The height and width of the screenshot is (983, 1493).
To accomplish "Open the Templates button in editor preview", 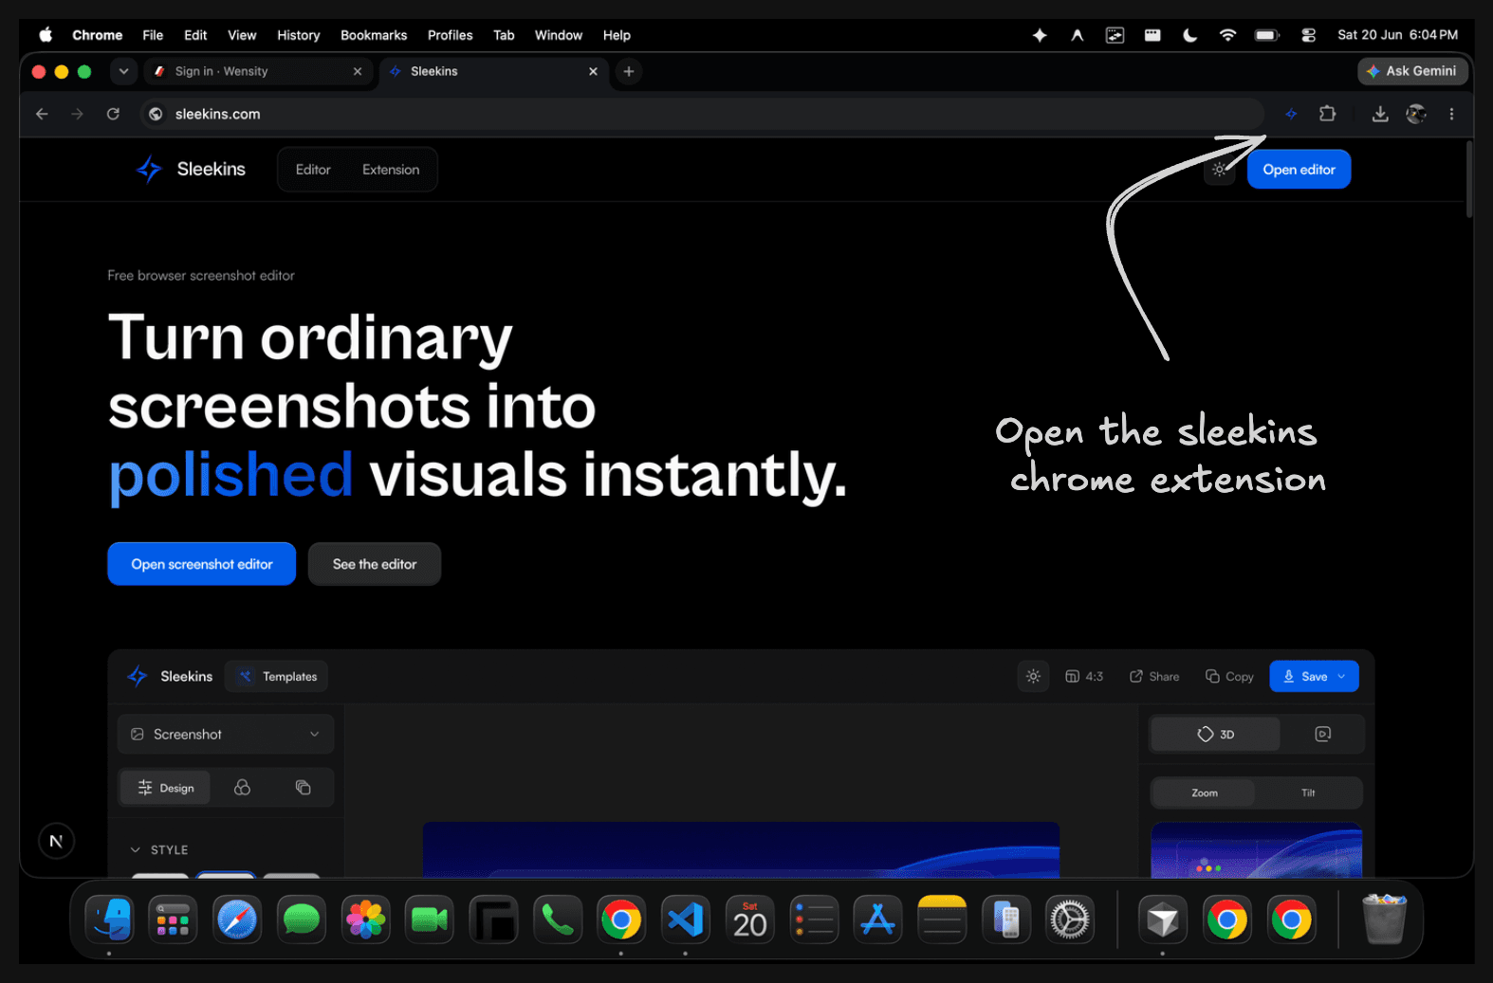I will pyautogui.click(x=276, y=676).
